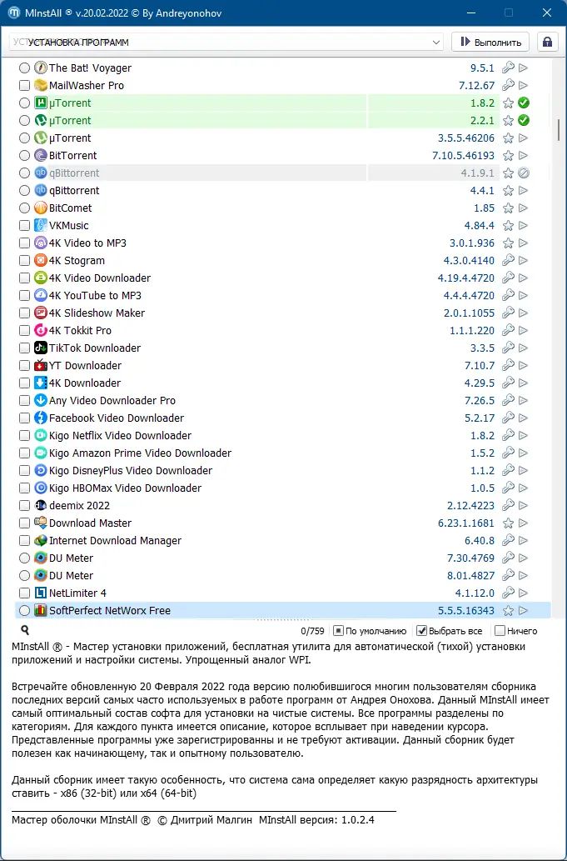Image resolution: width=567 pixels, height=861 pixels.
Task: Click the play arrow for Any Video Downloader Pro
Action: (x=523, y=401)
